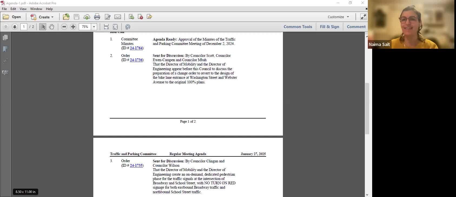456x197 pixels.
Task: Click the Save floppy disk icon
Action: point(77,17)
